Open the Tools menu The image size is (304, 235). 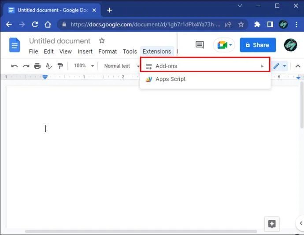click(x=130, y=51)
